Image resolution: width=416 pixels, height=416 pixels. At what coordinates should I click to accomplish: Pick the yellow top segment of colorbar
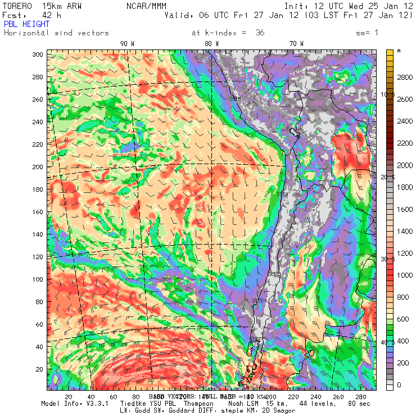[390, 53]
